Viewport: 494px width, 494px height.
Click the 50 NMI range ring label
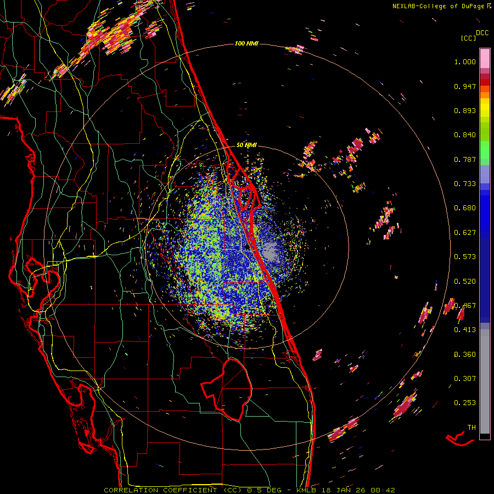[246, 145]
